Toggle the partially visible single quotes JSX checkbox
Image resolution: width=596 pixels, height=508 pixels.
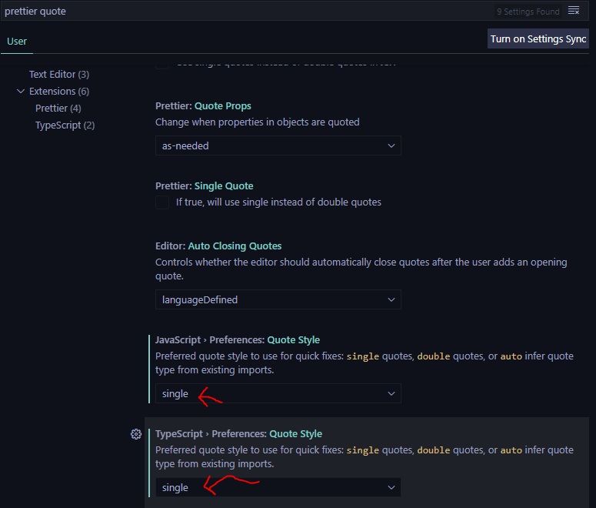(162, 65)
